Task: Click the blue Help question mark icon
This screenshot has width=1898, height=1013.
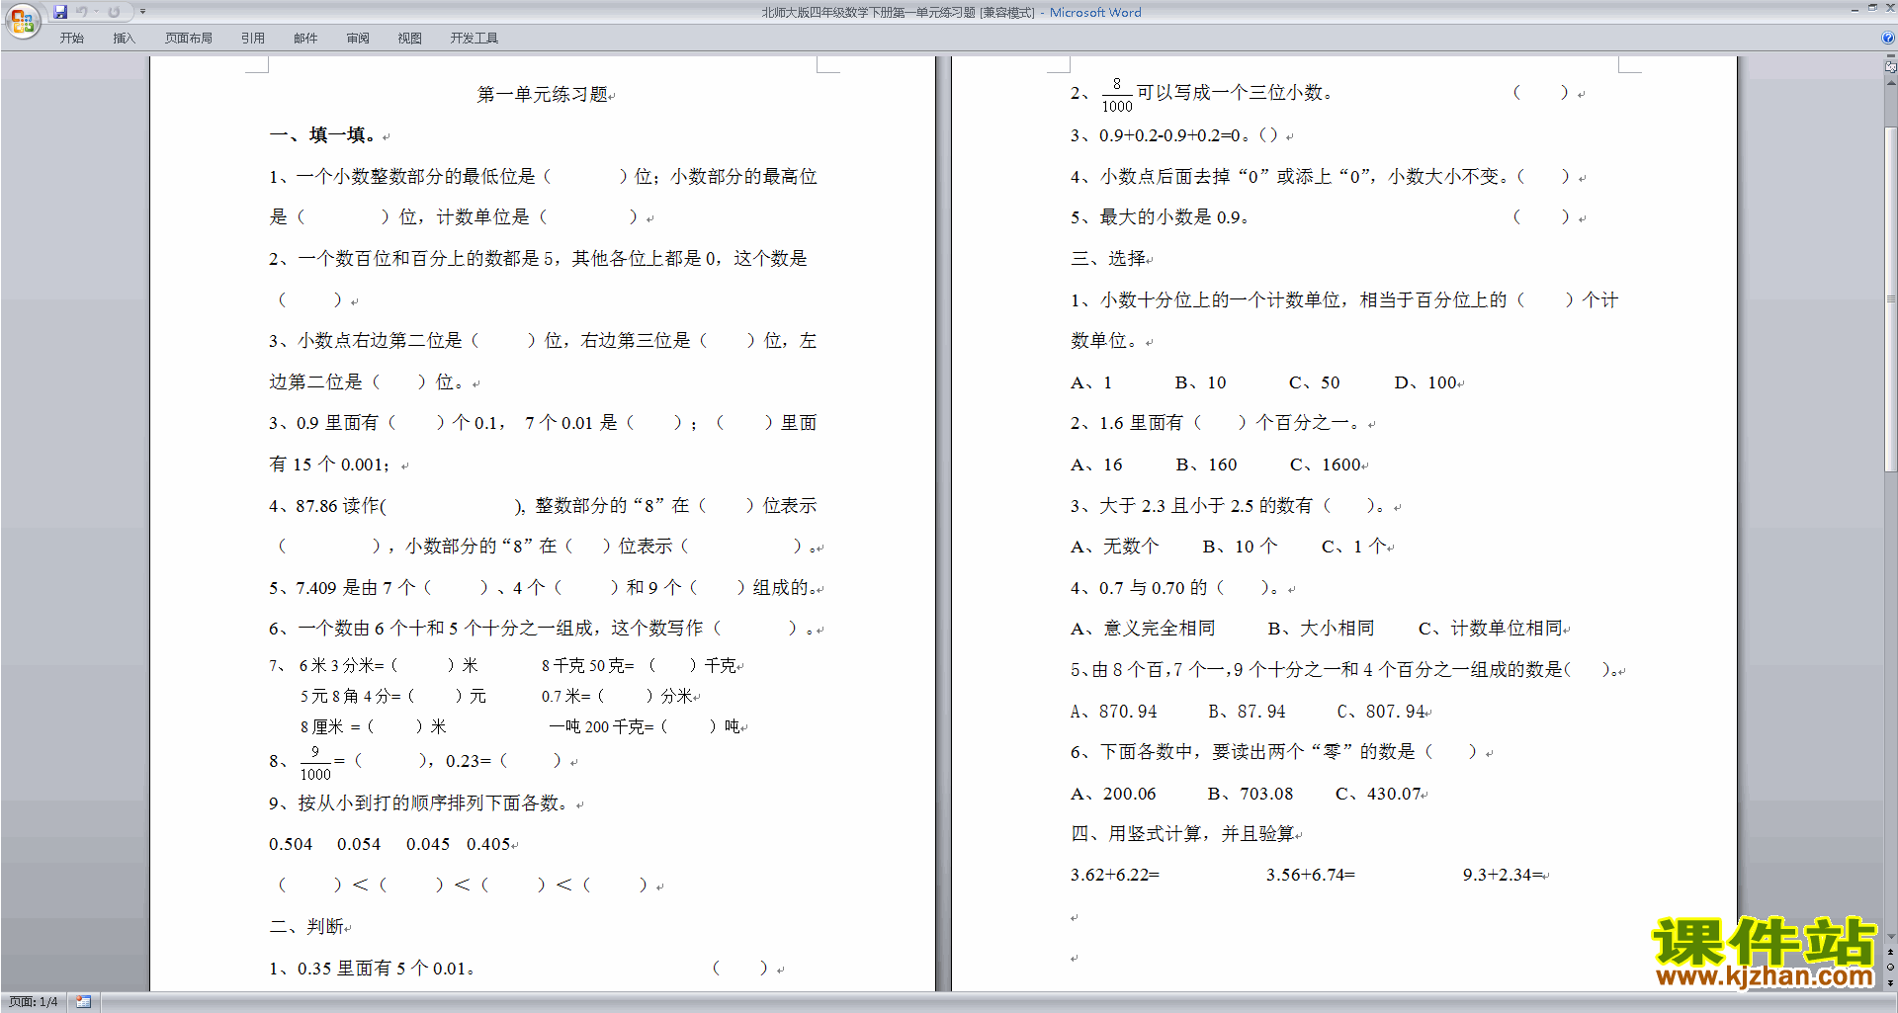Action: click(1888, 38)
